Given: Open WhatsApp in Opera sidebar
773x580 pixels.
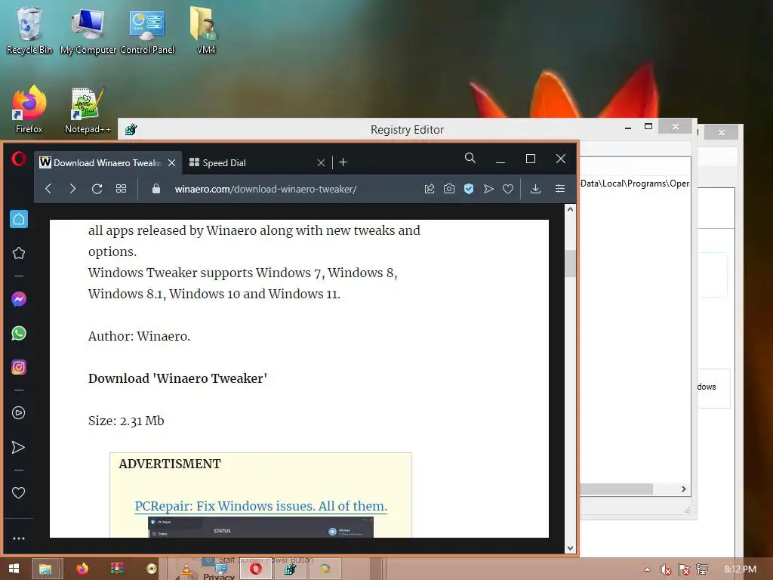Looking at the screenshot, I should tap(19, 333).
